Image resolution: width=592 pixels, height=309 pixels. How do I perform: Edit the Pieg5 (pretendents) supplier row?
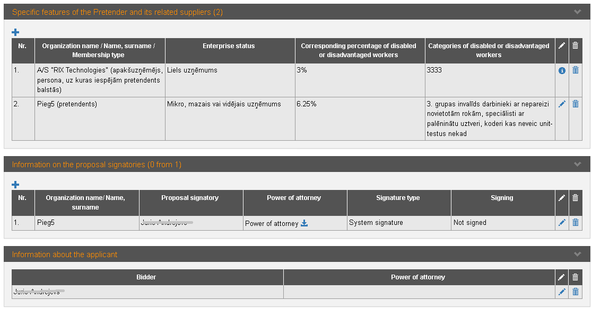(x=562, y=104)
